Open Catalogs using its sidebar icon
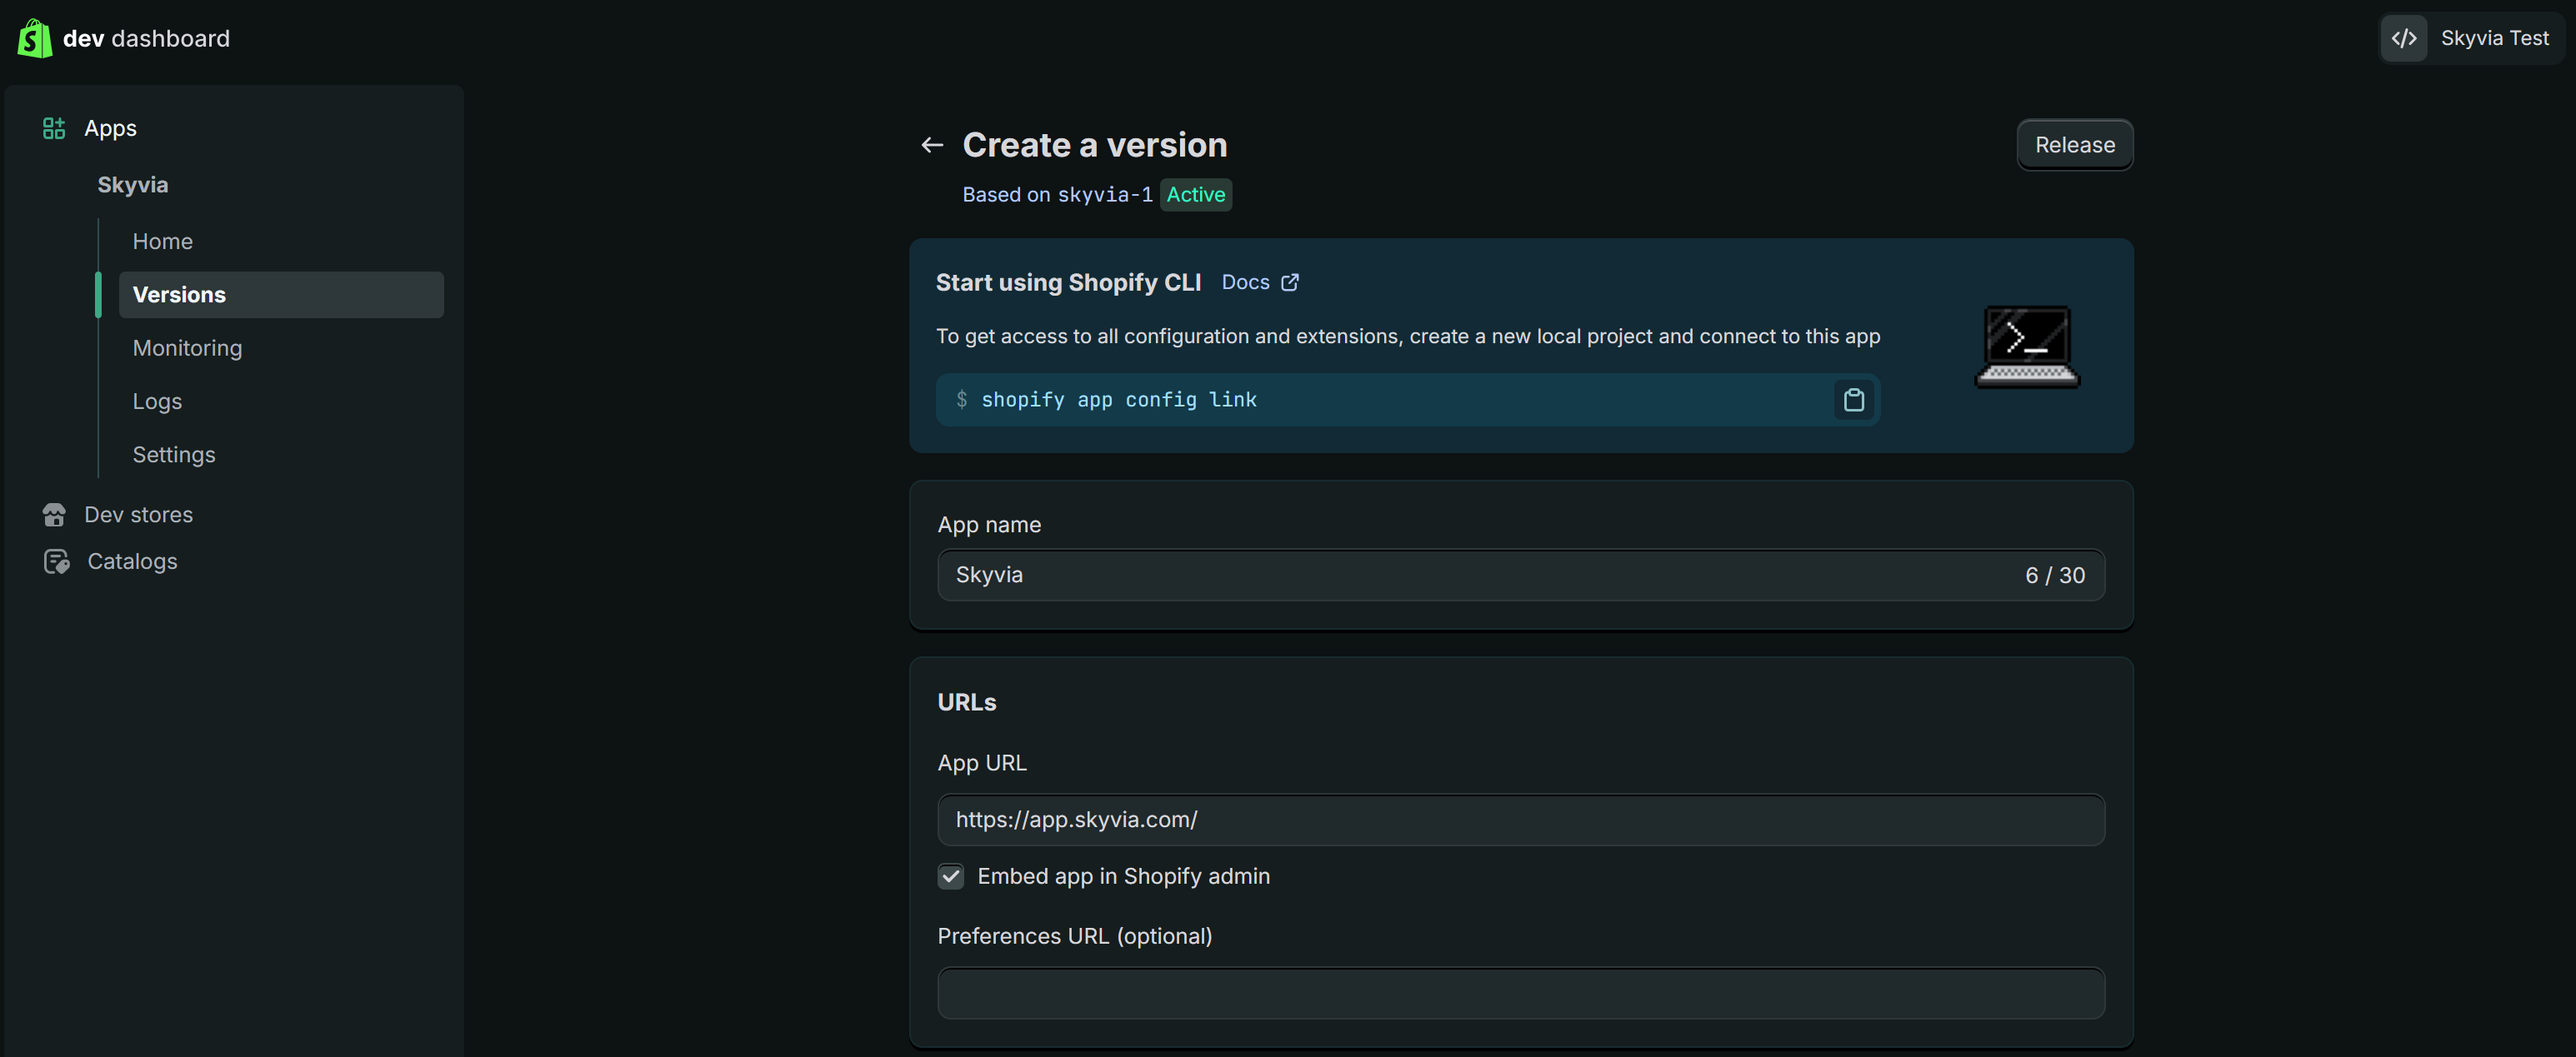The image size is (2576, 1057). (x=55, y=561)
